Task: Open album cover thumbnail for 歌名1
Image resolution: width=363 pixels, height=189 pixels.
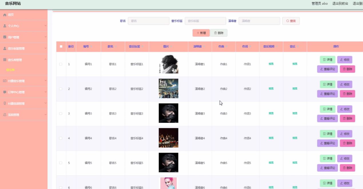Action: (x=168, y=64)
